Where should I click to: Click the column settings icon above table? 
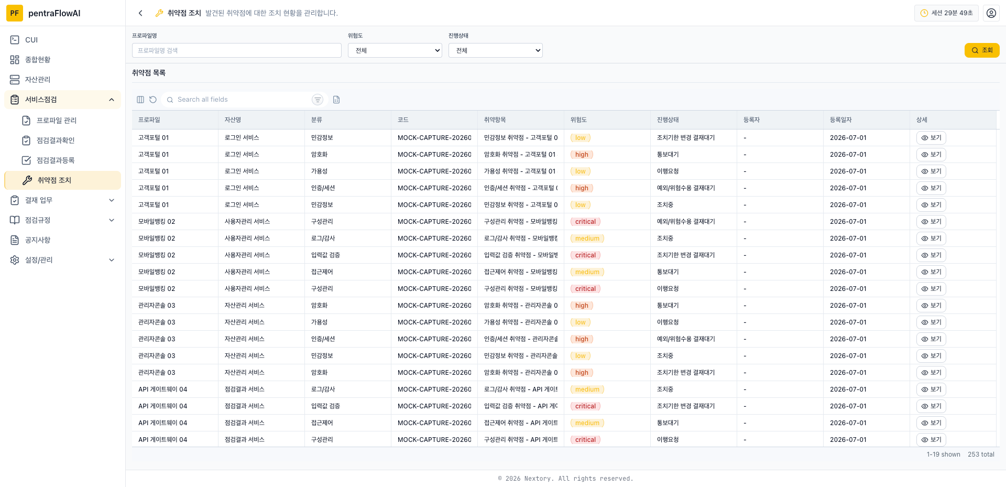(x=140, y=100)
